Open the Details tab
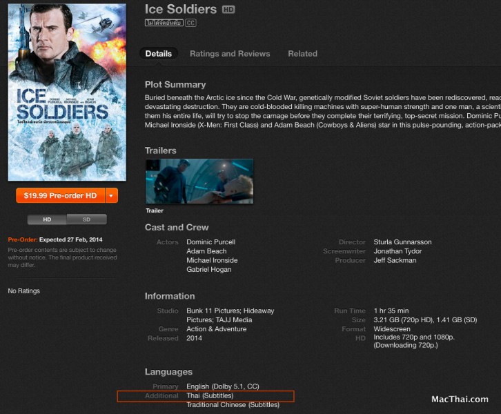Image resolution: width=501 pixels, height=414 pixels. [x=159, y=54]
